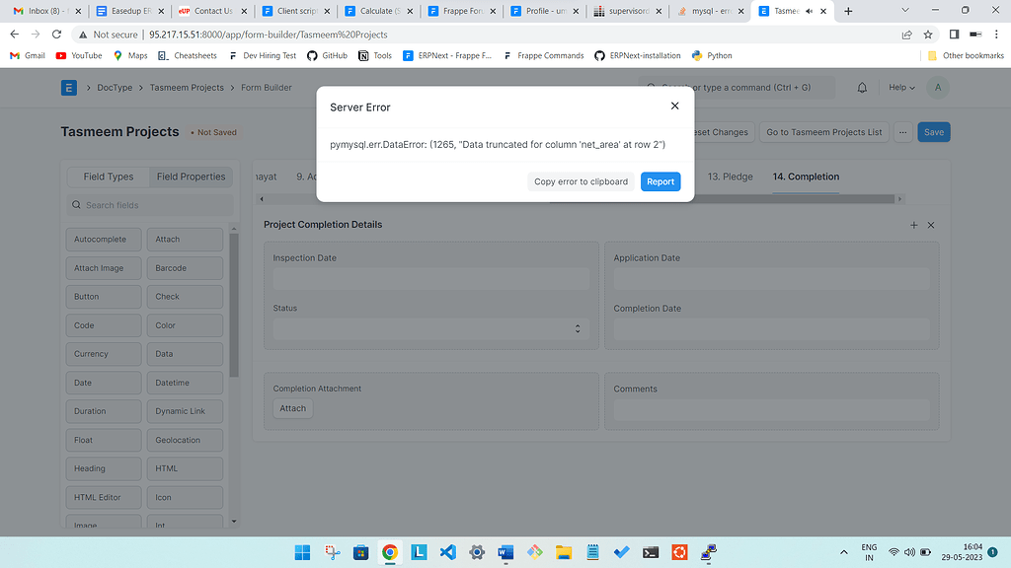The width and height of the screenshot is (1011, 568).
Task: Click the plus icon in Project Completion Details
Action: [913, 225]
